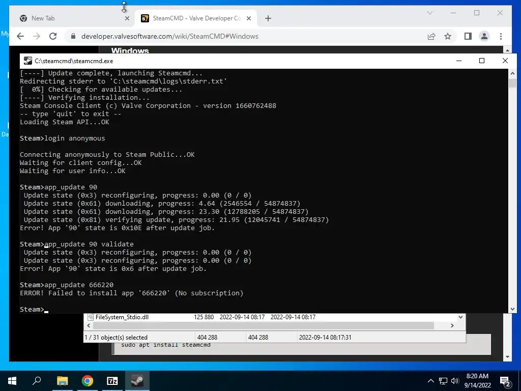Viewport: 521px width, 391px height.
Task: Open the notification center icon
Action: [x=505, y=381]
